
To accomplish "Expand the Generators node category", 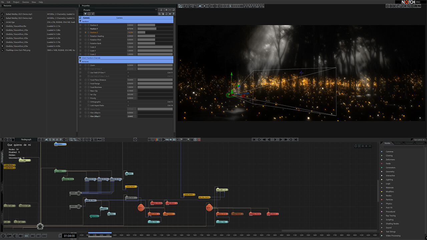I will click(x=382, y=168).
